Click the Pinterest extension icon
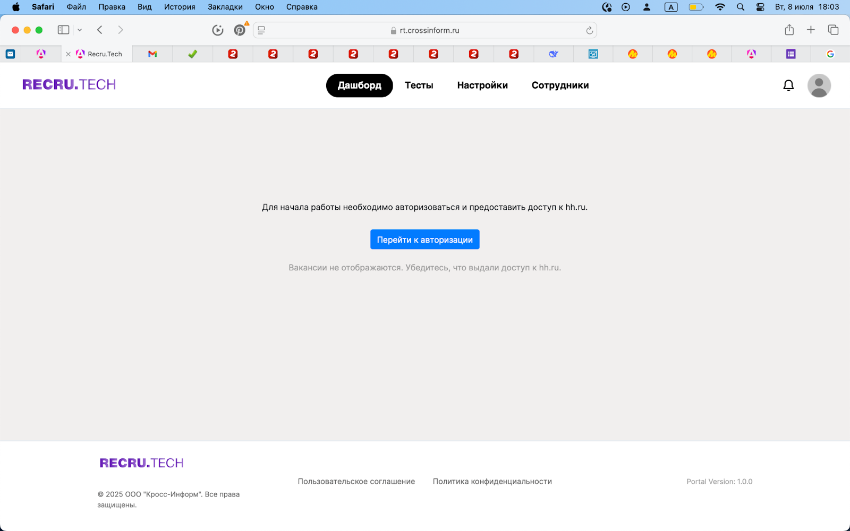 click(240, 30)
